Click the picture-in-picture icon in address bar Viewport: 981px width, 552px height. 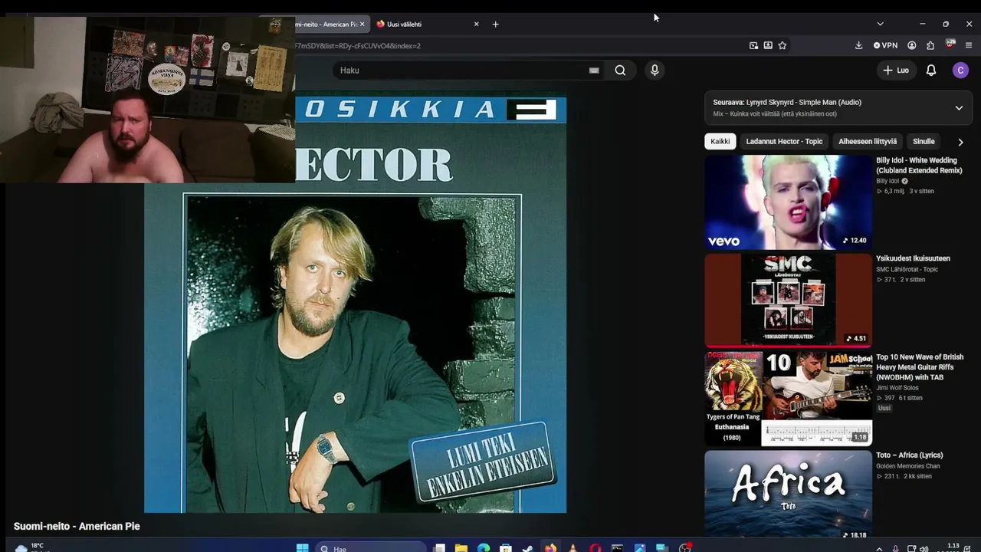click(x=753, y=45)
